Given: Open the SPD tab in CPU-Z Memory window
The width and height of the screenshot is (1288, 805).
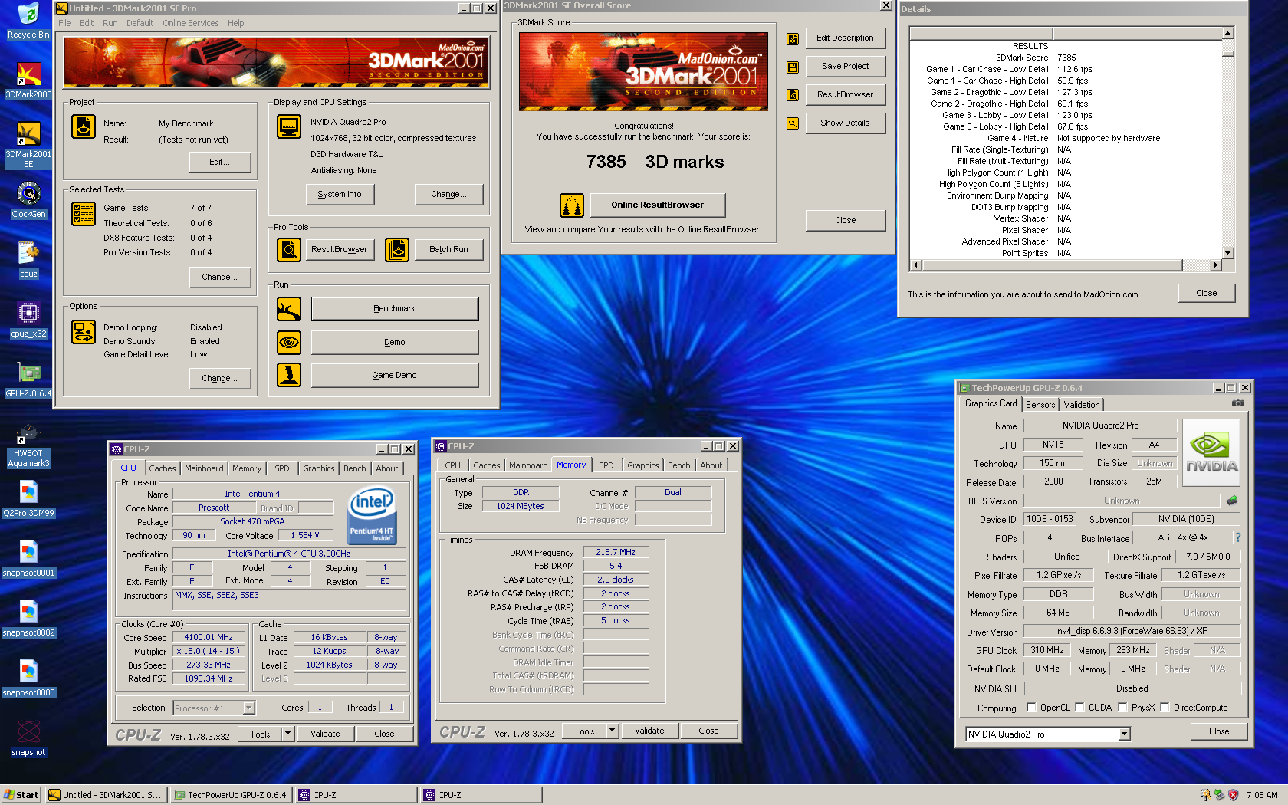Looking at the screenshot, I should tap(606, 465).
